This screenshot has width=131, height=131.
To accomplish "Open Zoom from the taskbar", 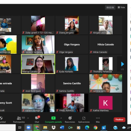I will [x=28, y=127].
